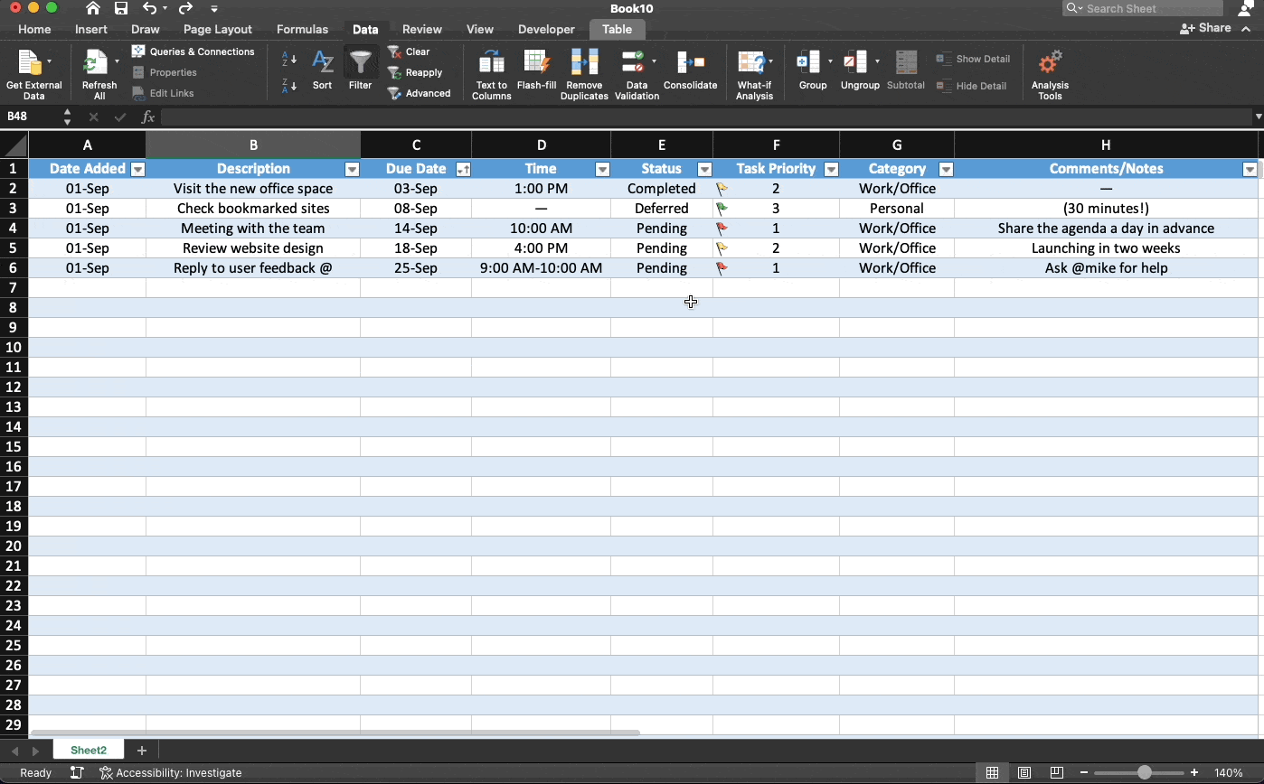This screenshot has height=784, width=1264.
Task: Enable Hide Detail for outlined data
Action: point(972,86)
